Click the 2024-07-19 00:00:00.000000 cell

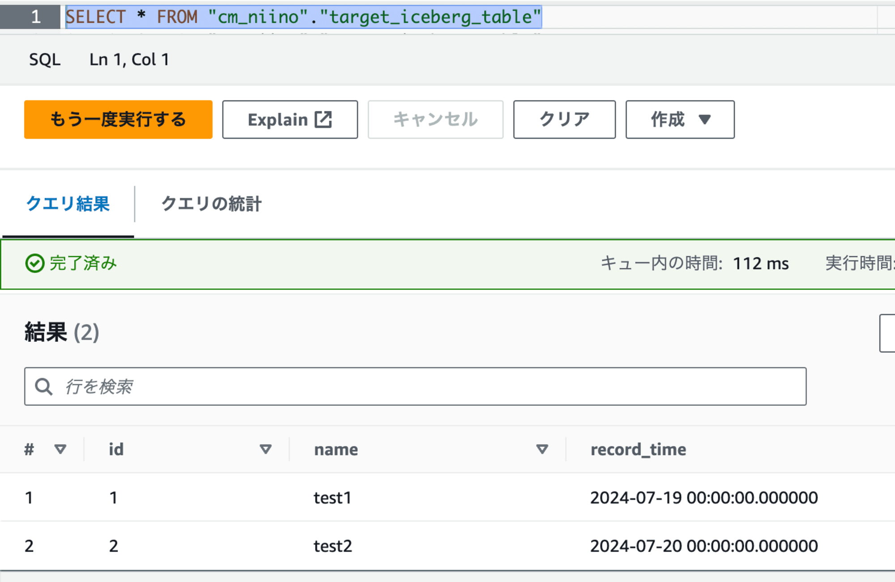704,497
